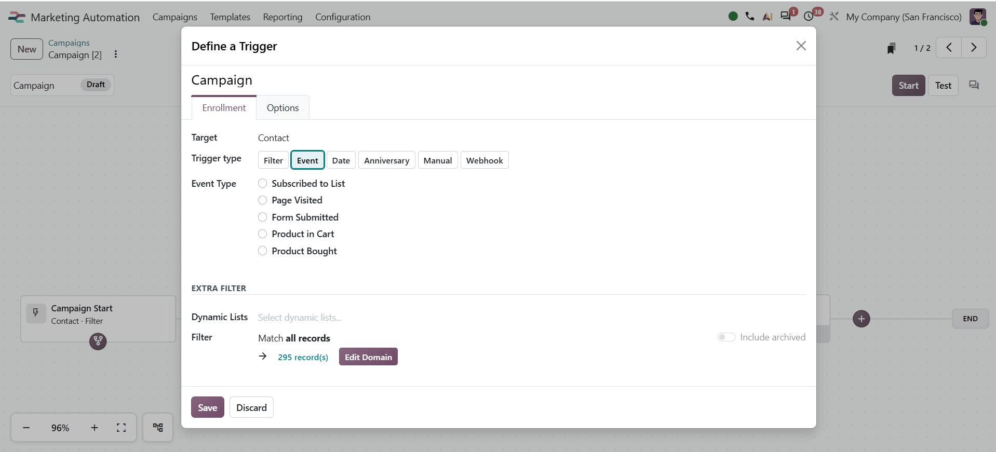Open the phone dialer icon
The height and width of the screenshot is (452, 996).
click(x=750, y=17)
